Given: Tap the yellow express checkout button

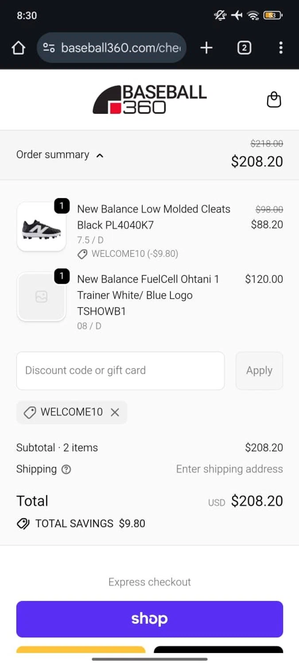Looking at the screenshot, I should pyautogui.click(x=81, y=650).
